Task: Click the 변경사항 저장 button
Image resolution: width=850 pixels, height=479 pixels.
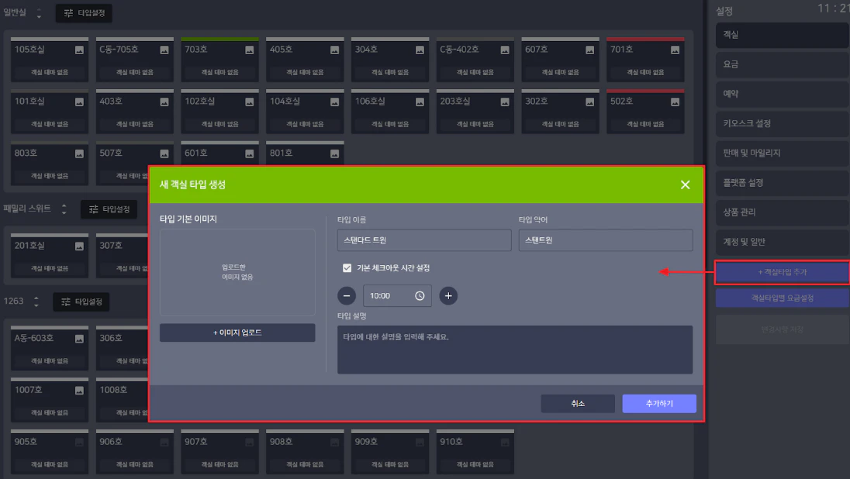Action: [783, 329]
